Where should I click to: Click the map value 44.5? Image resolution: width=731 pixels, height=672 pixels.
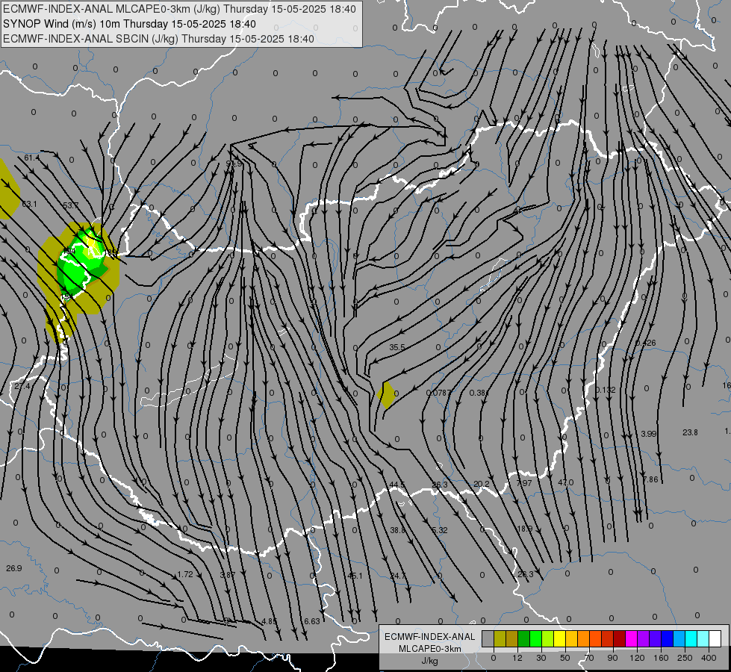pyautogui.click(x=397, y=485)
